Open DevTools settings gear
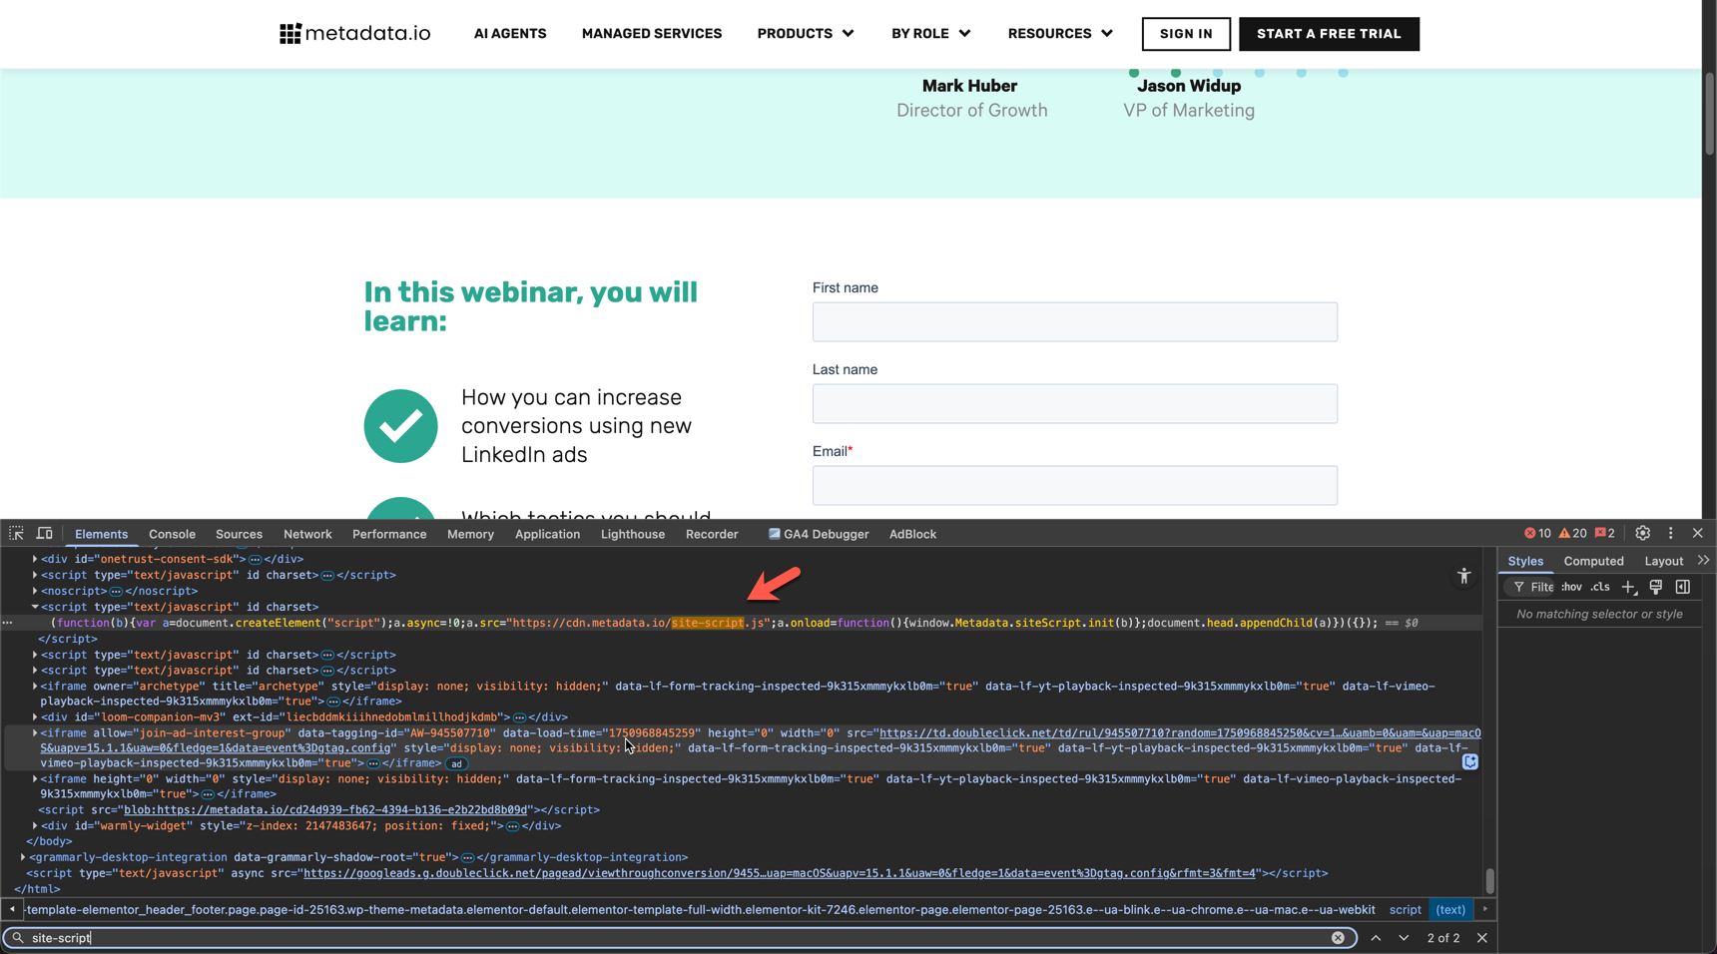The width and height of the screenshot is (1717, 954). coord(1642,534)
